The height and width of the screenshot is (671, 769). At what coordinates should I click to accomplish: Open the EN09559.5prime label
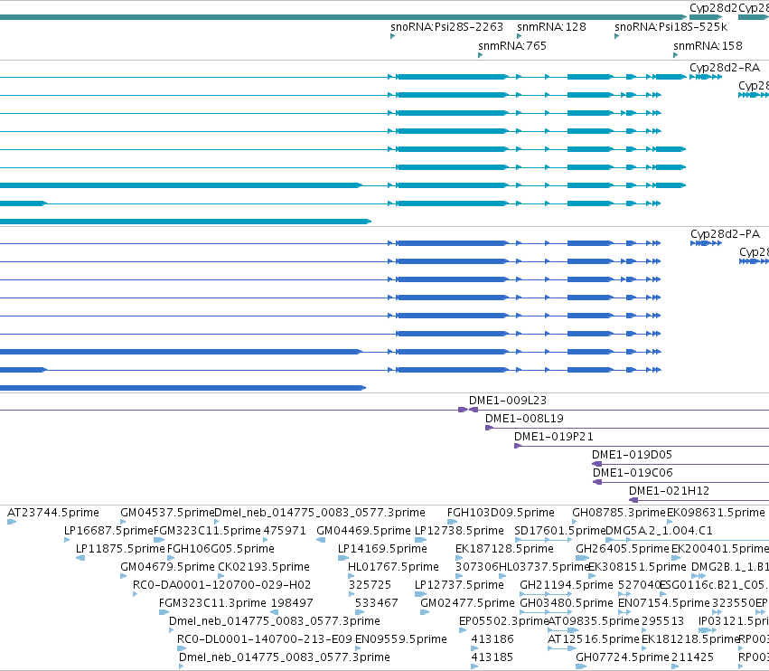coord(401,639)
